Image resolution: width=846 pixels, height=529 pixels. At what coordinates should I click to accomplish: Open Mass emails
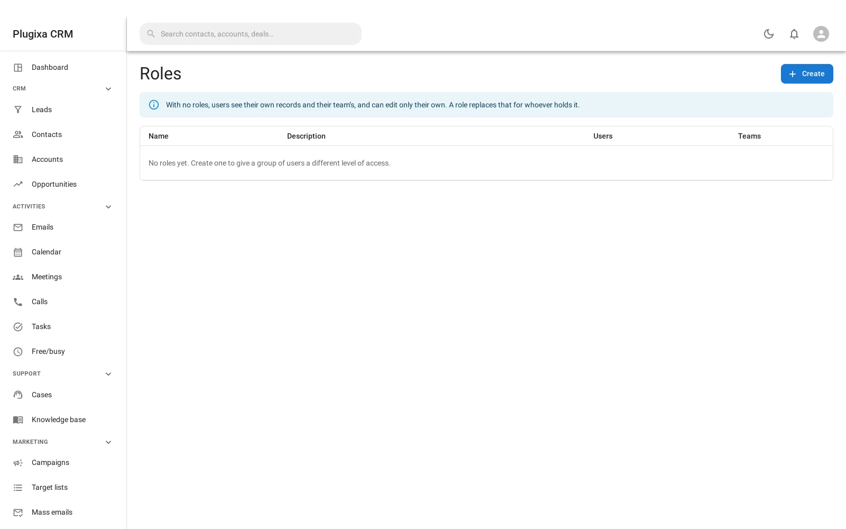click(63, 513)
